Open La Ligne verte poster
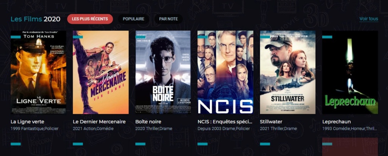This screenshot has width=388, height=156. click(38, 72)
